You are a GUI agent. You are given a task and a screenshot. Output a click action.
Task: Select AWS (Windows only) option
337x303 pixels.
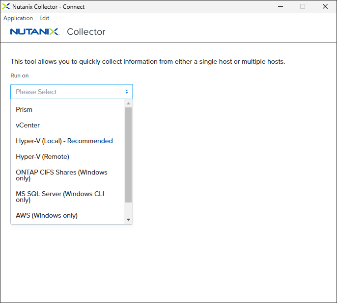pyautogui.click(x=67, y=215)
